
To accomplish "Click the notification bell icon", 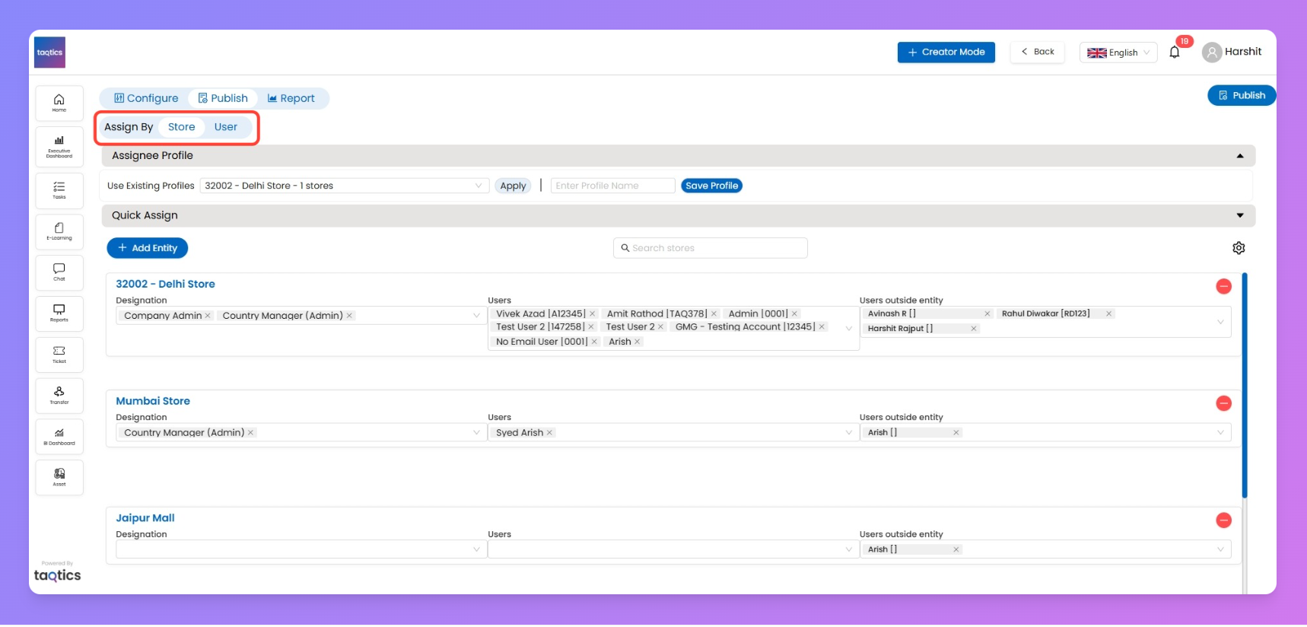I will coord(1174,53).
